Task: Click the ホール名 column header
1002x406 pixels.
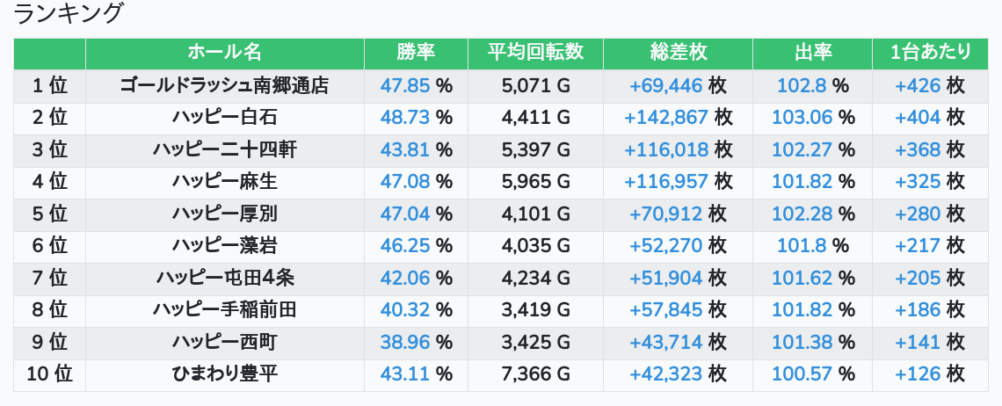Action: coord(224,54)
